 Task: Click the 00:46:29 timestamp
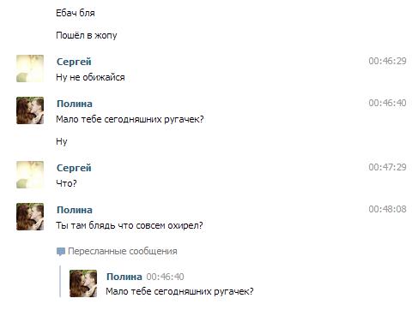click(x=387, y=61)
